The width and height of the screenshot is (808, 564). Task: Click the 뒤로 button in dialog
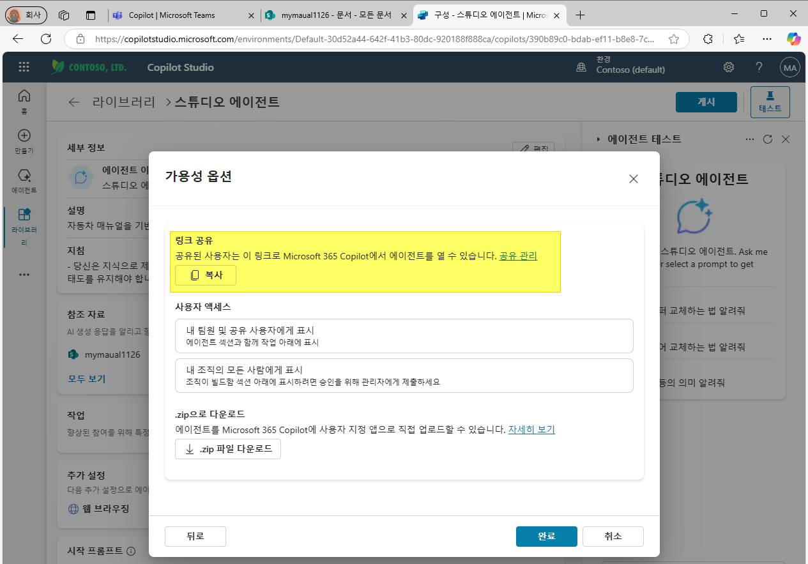195,537
